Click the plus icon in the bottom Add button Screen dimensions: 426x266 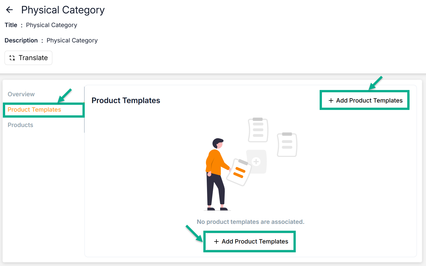[216, 242]
